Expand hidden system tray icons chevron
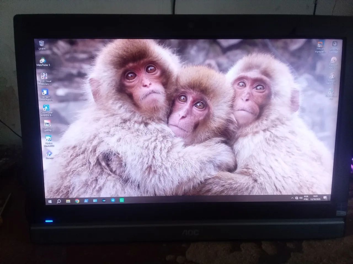The width and height of the screenshot is (353, 264). (292, 198)
